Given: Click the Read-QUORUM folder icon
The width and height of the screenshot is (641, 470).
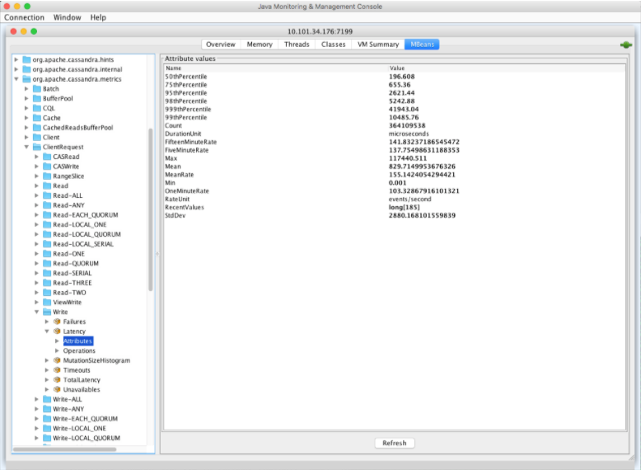Looking at the screenshot, I should pyautogui.click(x=47, y=263).
